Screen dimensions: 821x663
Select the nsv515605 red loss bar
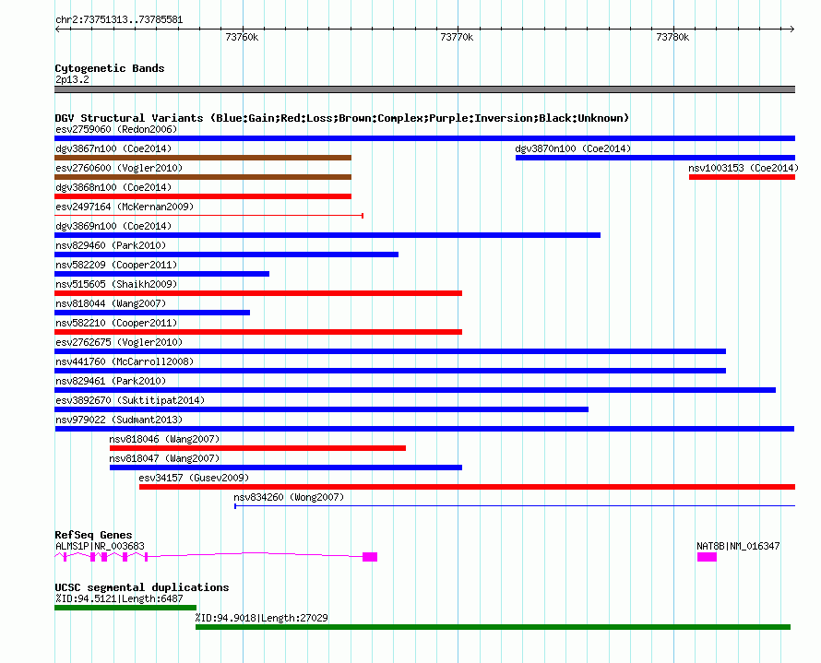pyautogui.click(x=258, y=293)
